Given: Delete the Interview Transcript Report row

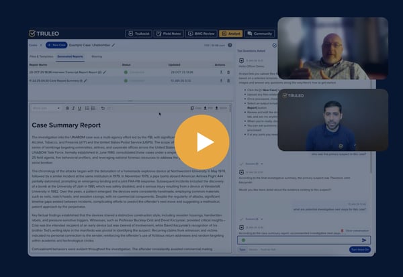Looking at the screenshot, I should point(228,72).
